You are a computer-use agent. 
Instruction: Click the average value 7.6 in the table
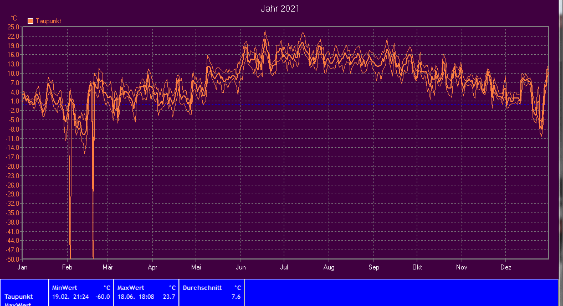[x=236, y=297]
